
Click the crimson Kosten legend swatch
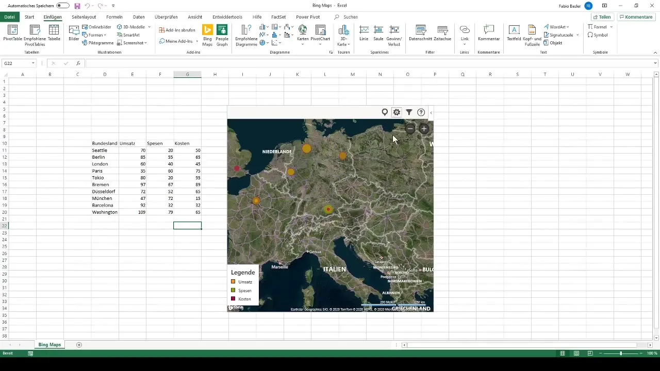[233, 299]
